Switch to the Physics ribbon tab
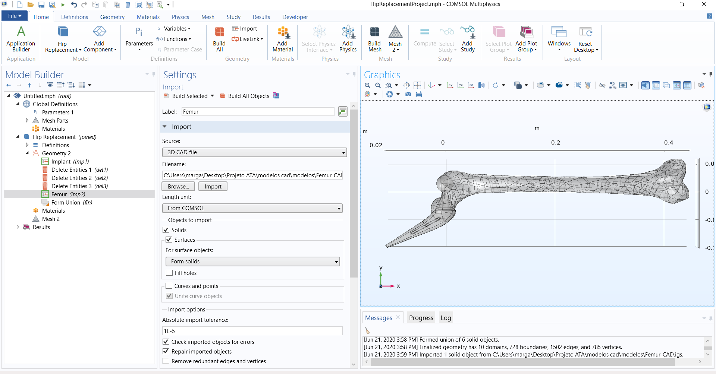The width and height of the screenshot is (716, 374). click(180, 17)
